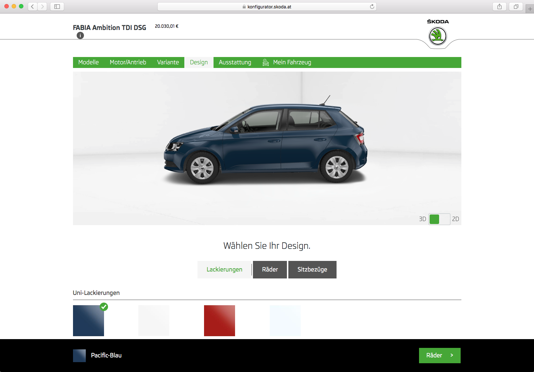Click the info icon below FABIA title
Image resolution: width=534 pixels, height=372 pixels.
pos(80,35)
